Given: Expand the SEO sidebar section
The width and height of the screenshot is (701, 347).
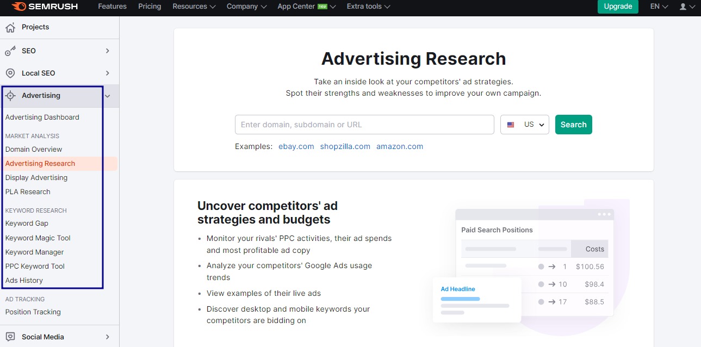Looking at the screenshot, I should (107, 51).
